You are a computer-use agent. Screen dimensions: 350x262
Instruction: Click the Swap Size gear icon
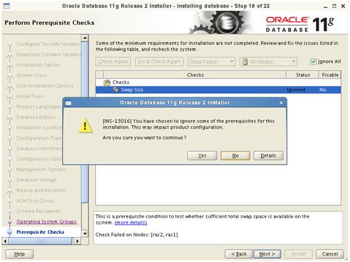tap(115, 90)
